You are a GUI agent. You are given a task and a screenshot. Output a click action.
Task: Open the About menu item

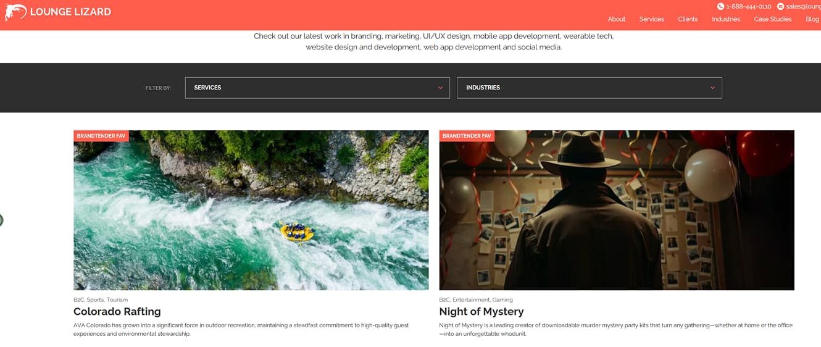[616, 19]
